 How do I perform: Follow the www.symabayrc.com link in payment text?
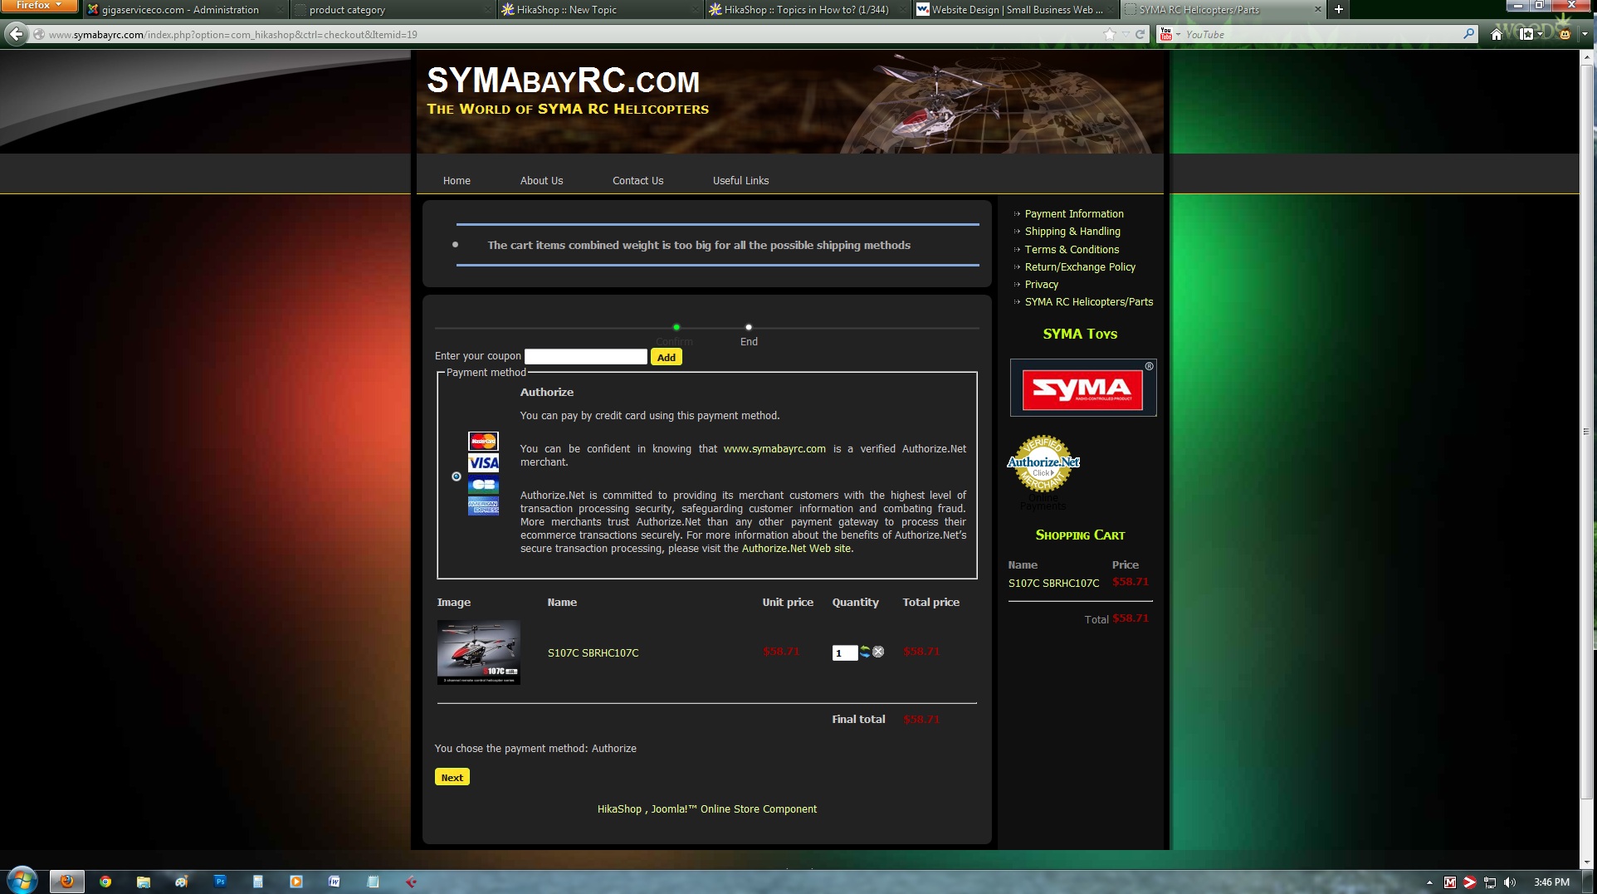[x=774, y=448]
